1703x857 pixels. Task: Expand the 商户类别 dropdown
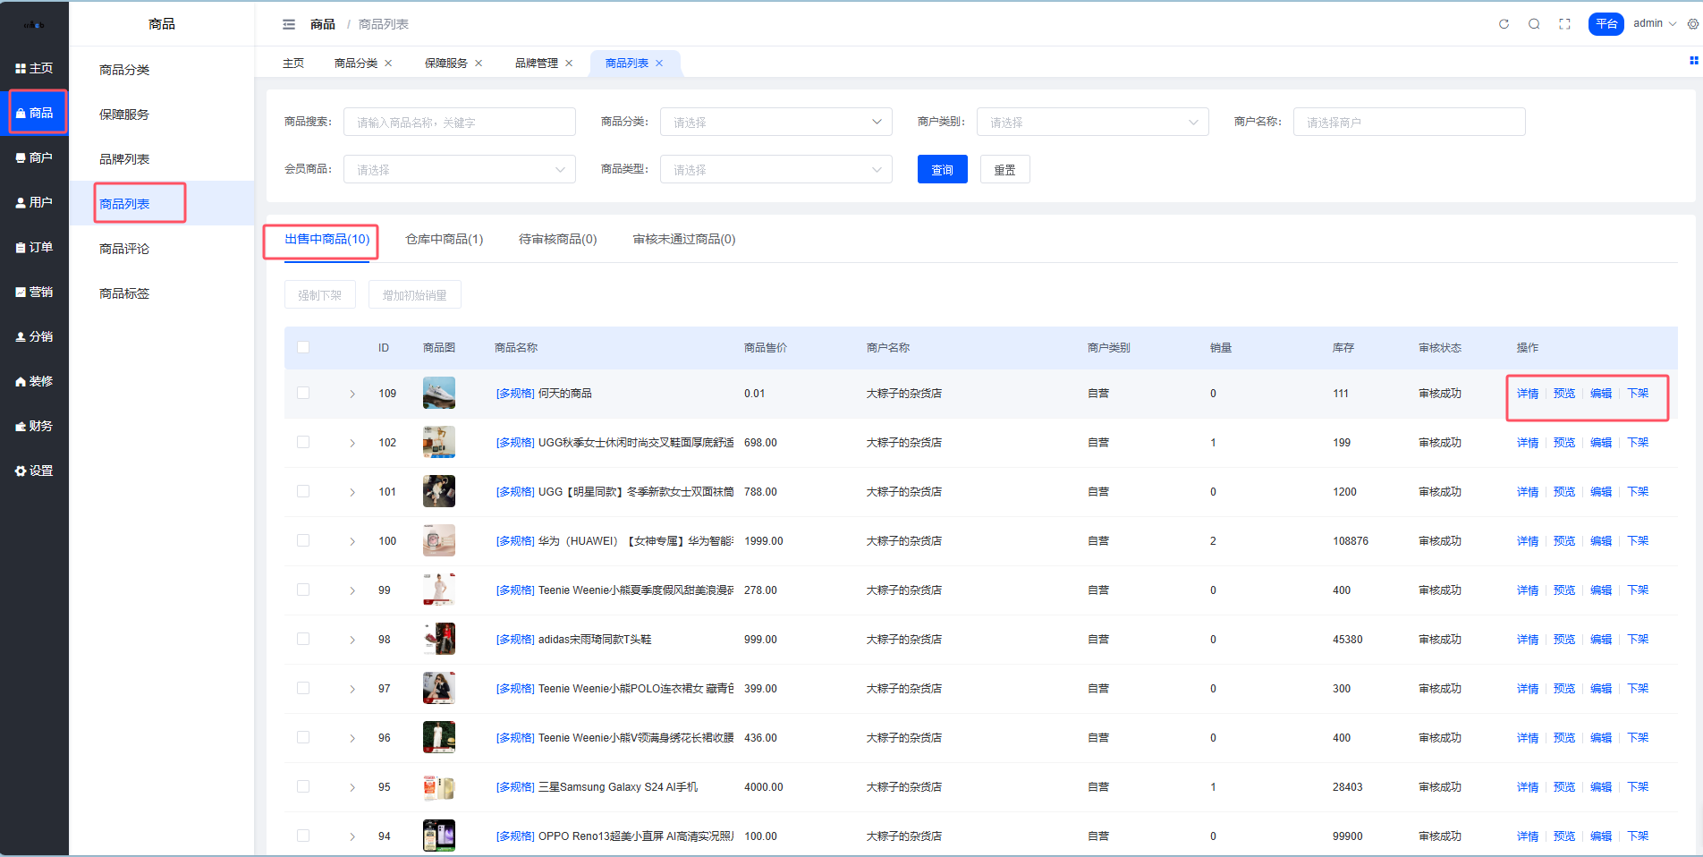click(1092, 122)
